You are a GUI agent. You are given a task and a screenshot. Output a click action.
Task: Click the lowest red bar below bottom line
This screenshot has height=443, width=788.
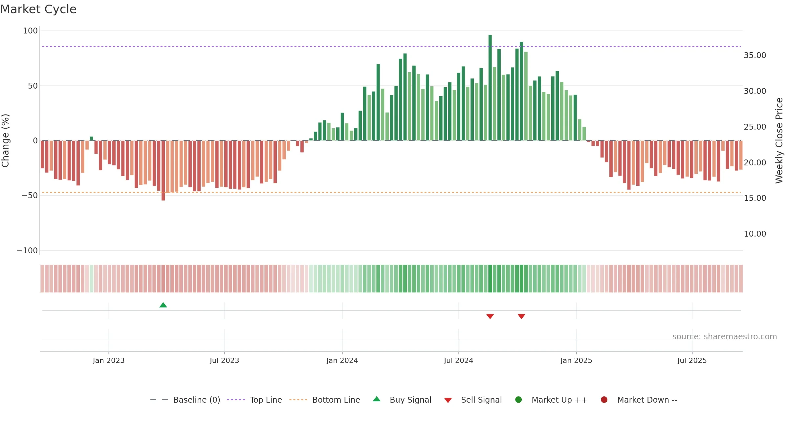point(163,171)
